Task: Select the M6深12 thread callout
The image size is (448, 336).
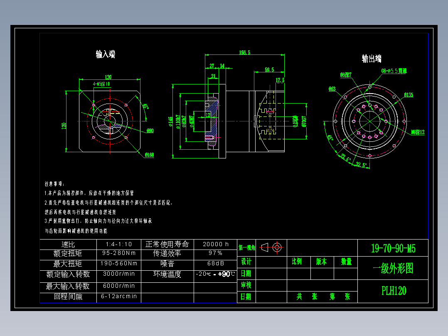Action: click(x=417, y=132)
